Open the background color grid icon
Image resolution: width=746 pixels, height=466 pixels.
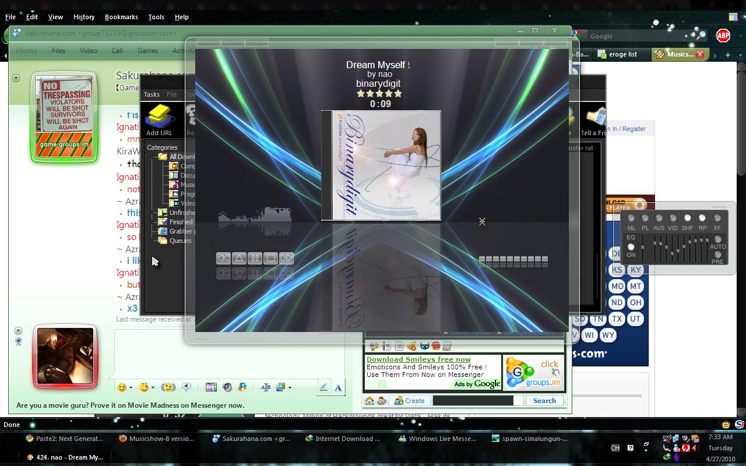[211, 387]
